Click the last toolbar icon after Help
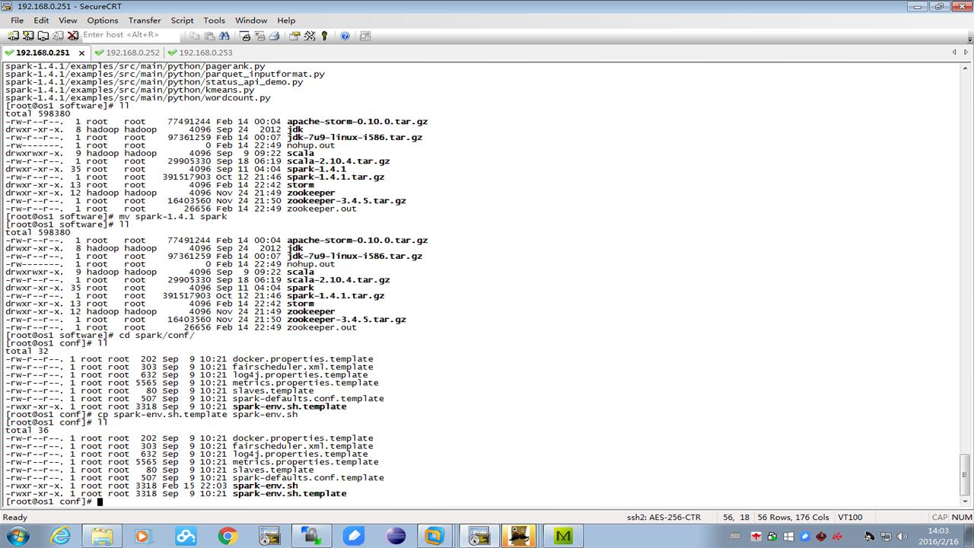This screenshot has height=548, width=974. 365,36
